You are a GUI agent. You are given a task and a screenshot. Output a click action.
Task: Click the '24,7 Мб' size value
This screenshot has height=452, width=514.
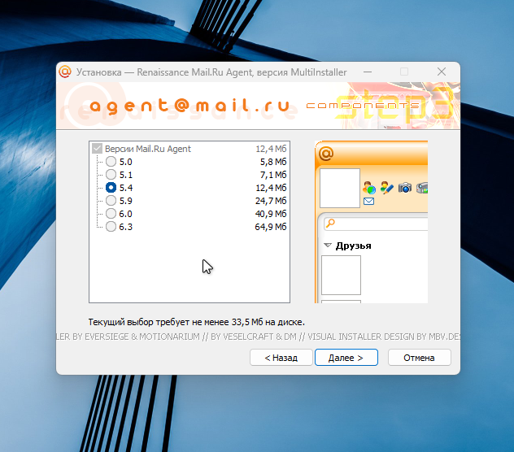pyautogui.click(x=271, y=201)
